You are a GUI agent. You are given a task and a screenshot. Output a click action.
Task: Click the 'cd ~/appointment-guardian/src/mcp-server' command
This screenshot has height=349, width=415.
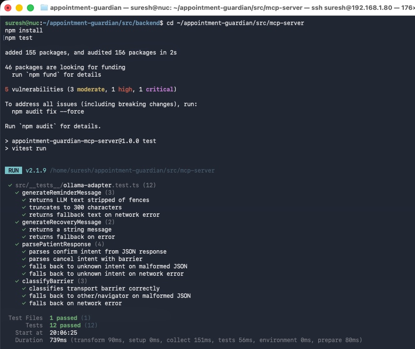[x=235, y=23]
